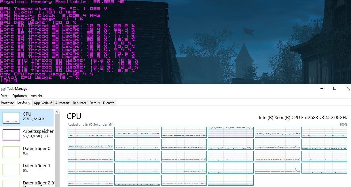Click the highlighted core graph in the top row
The width and height of the screenshot is (351, 187).
[x=231, y=132]
